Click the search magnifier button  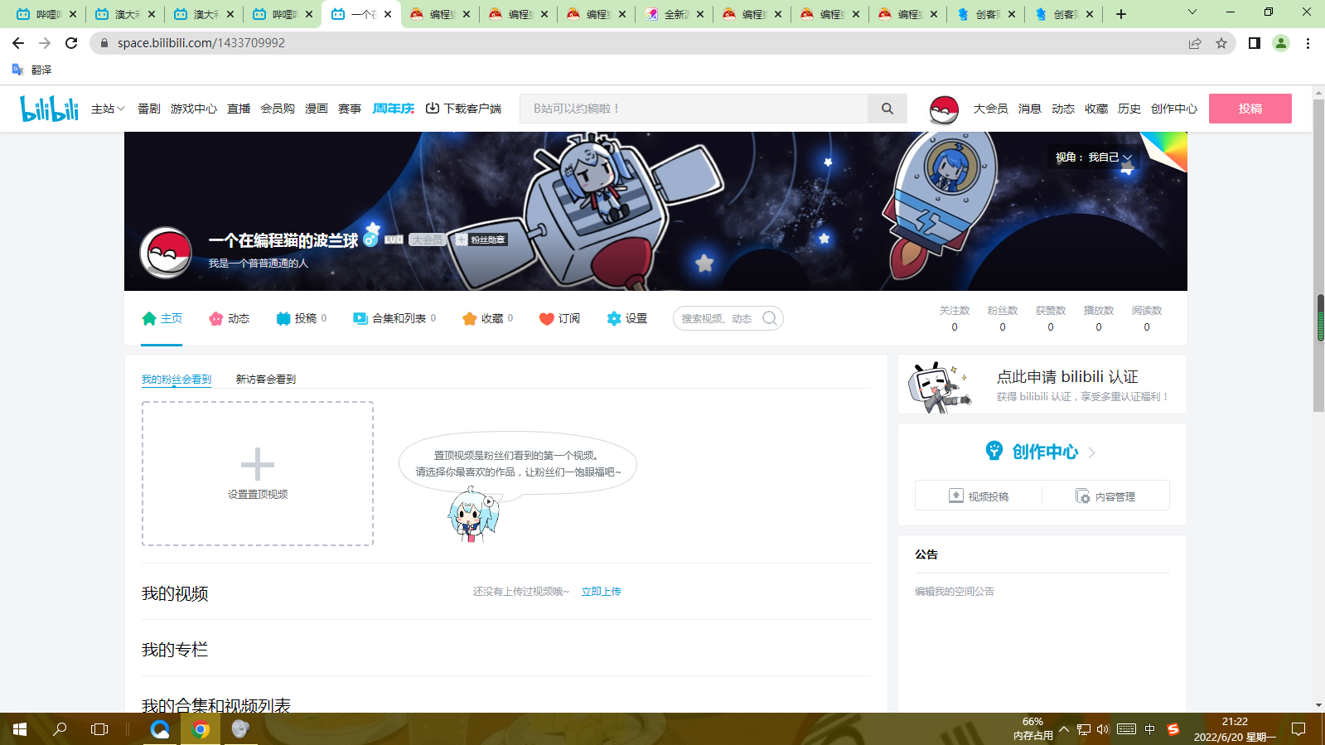887,109
